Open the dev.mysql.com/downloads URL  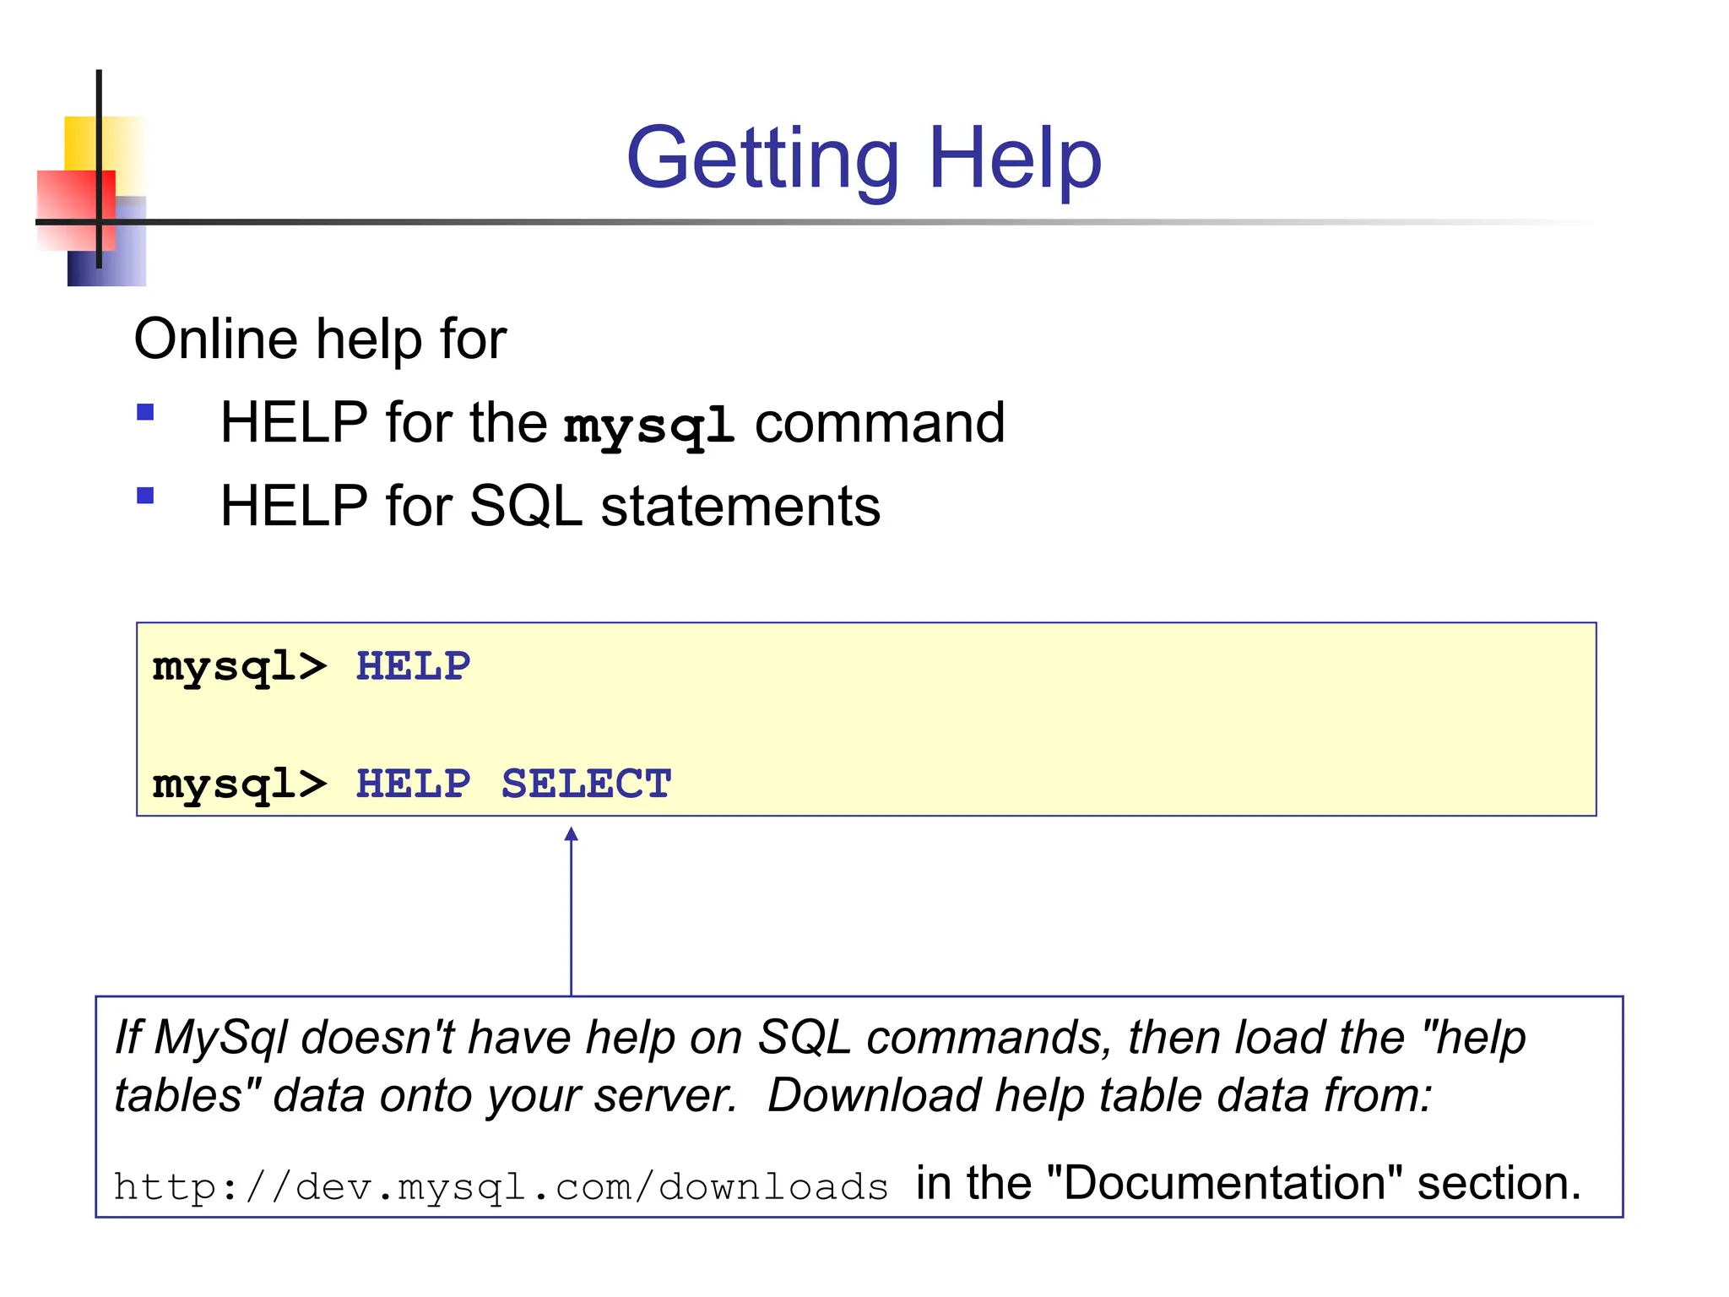pyautogui.click(x=501, y=1187)
